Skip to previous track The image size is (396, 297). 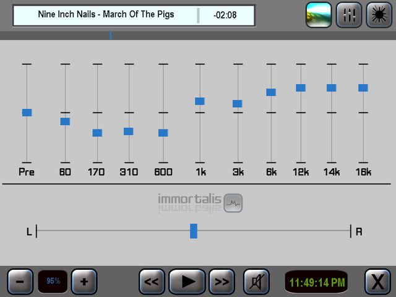[x=152, y=282]
